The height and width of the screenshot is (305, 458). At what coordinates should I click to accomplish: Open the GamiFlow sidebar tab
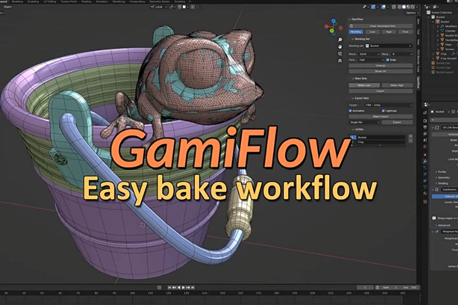pyautogui.click(x=418, y=82)
